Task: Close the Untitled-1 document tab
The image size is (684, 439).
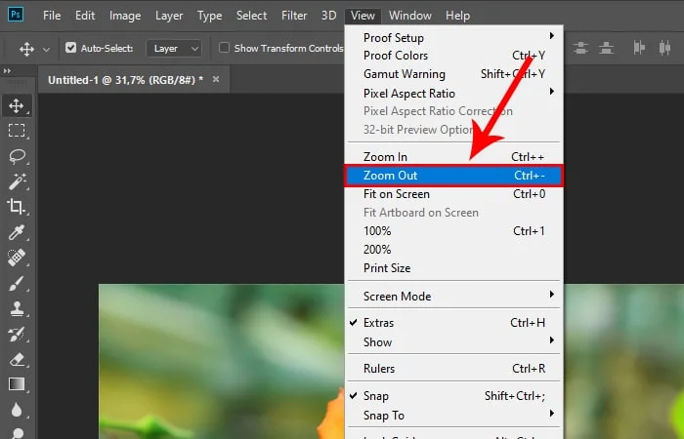Action: 216,79
